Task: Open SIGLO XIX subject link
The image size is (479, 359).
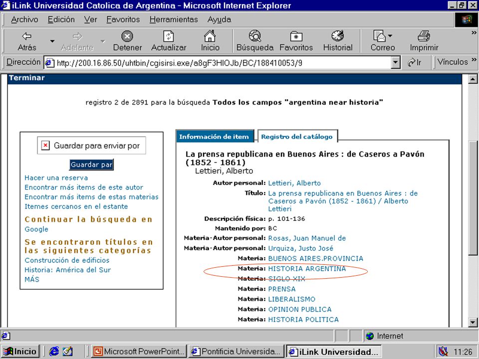Action: coord(286,279)
